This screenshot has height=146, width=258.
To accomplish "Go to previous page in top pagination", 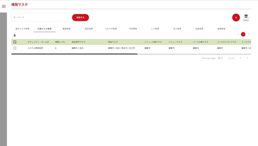I will (238, 34).
